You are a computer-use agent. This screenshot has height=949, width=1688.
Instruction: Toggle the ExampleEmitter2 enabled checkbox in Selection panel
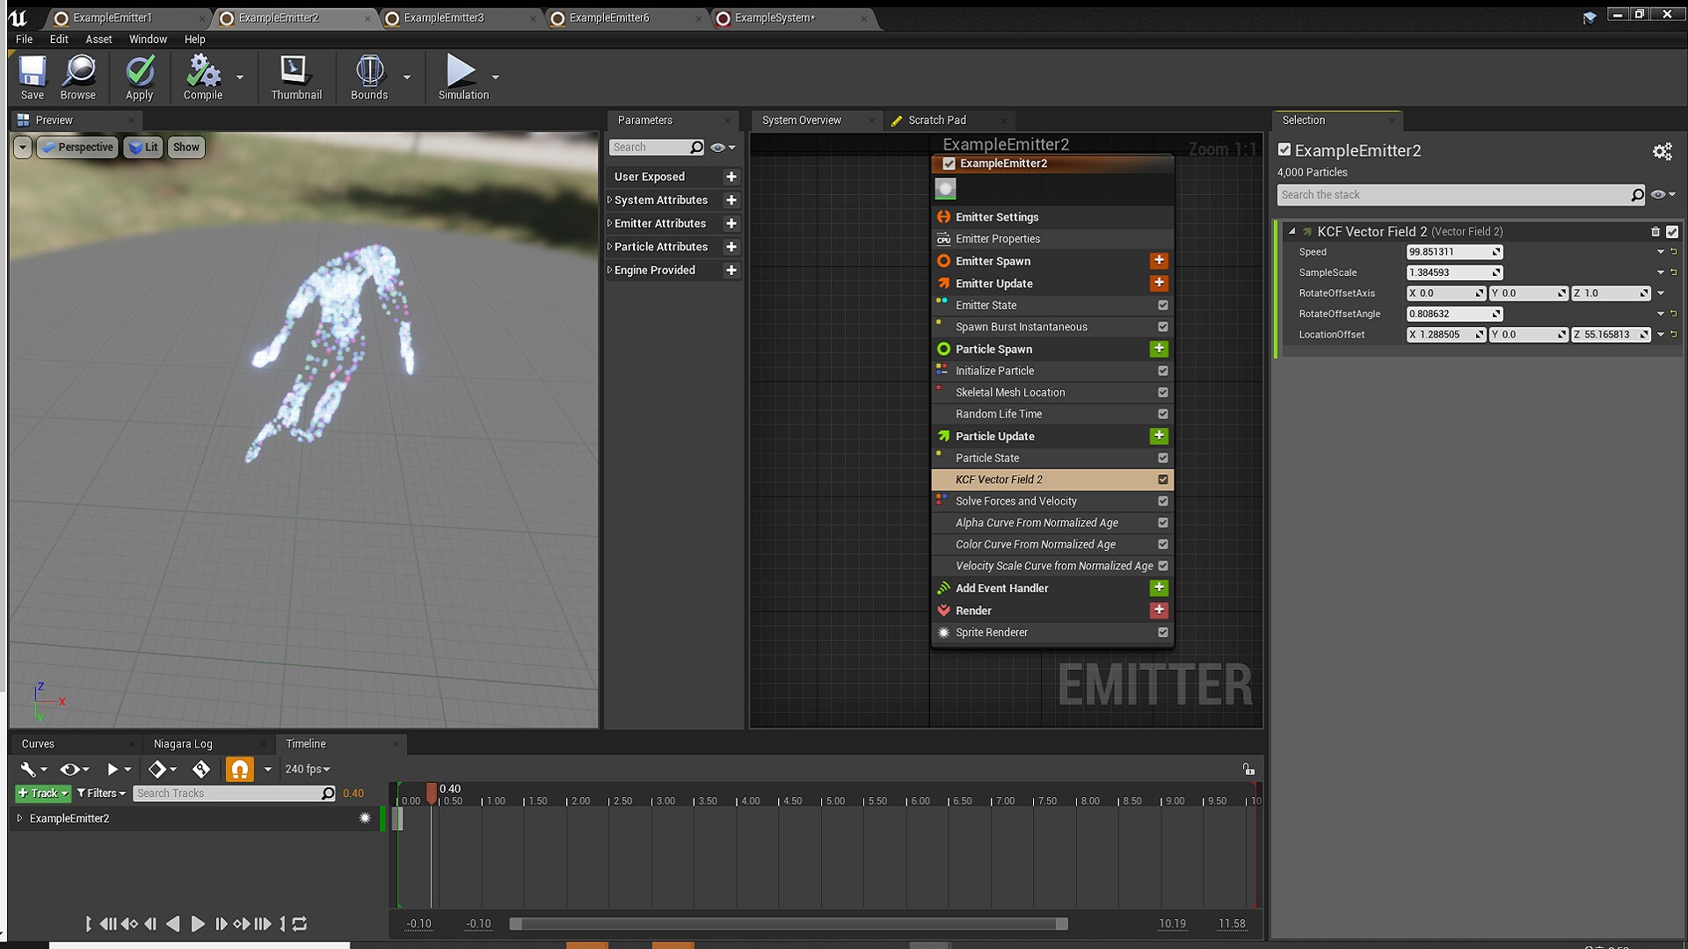click(x=1284, y=150)
